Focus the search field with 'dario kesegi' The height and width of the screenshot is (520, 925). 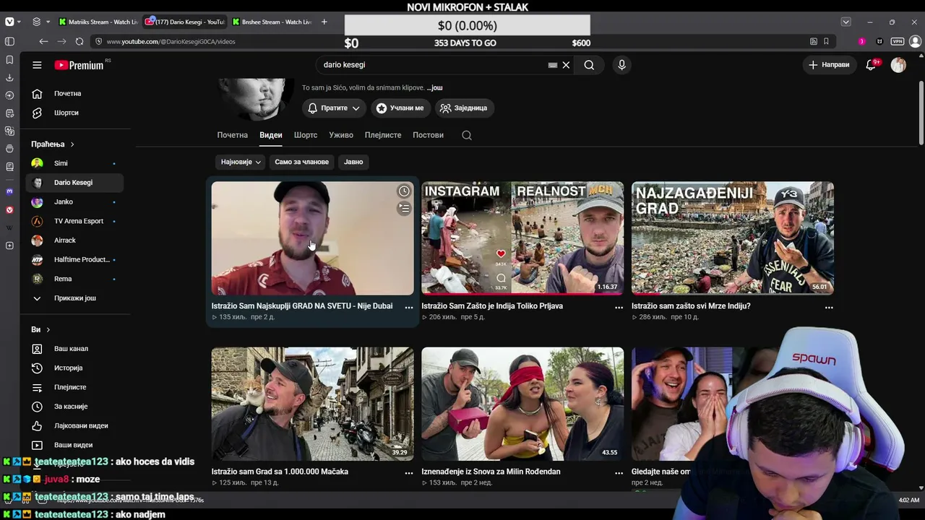[434, 65]
